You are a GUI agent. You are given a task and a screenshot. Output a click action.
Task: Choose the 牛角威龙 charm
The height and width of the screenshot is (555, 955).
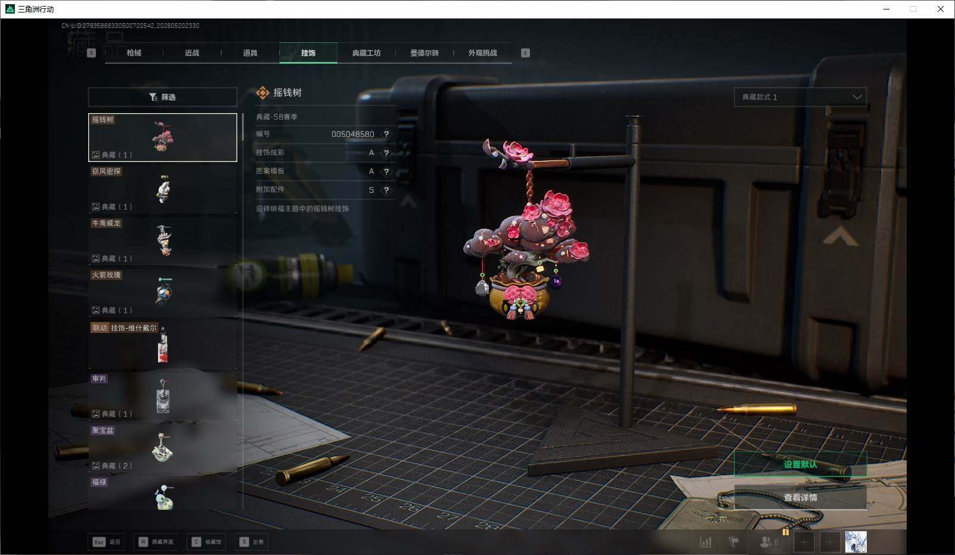coord(163,241)
